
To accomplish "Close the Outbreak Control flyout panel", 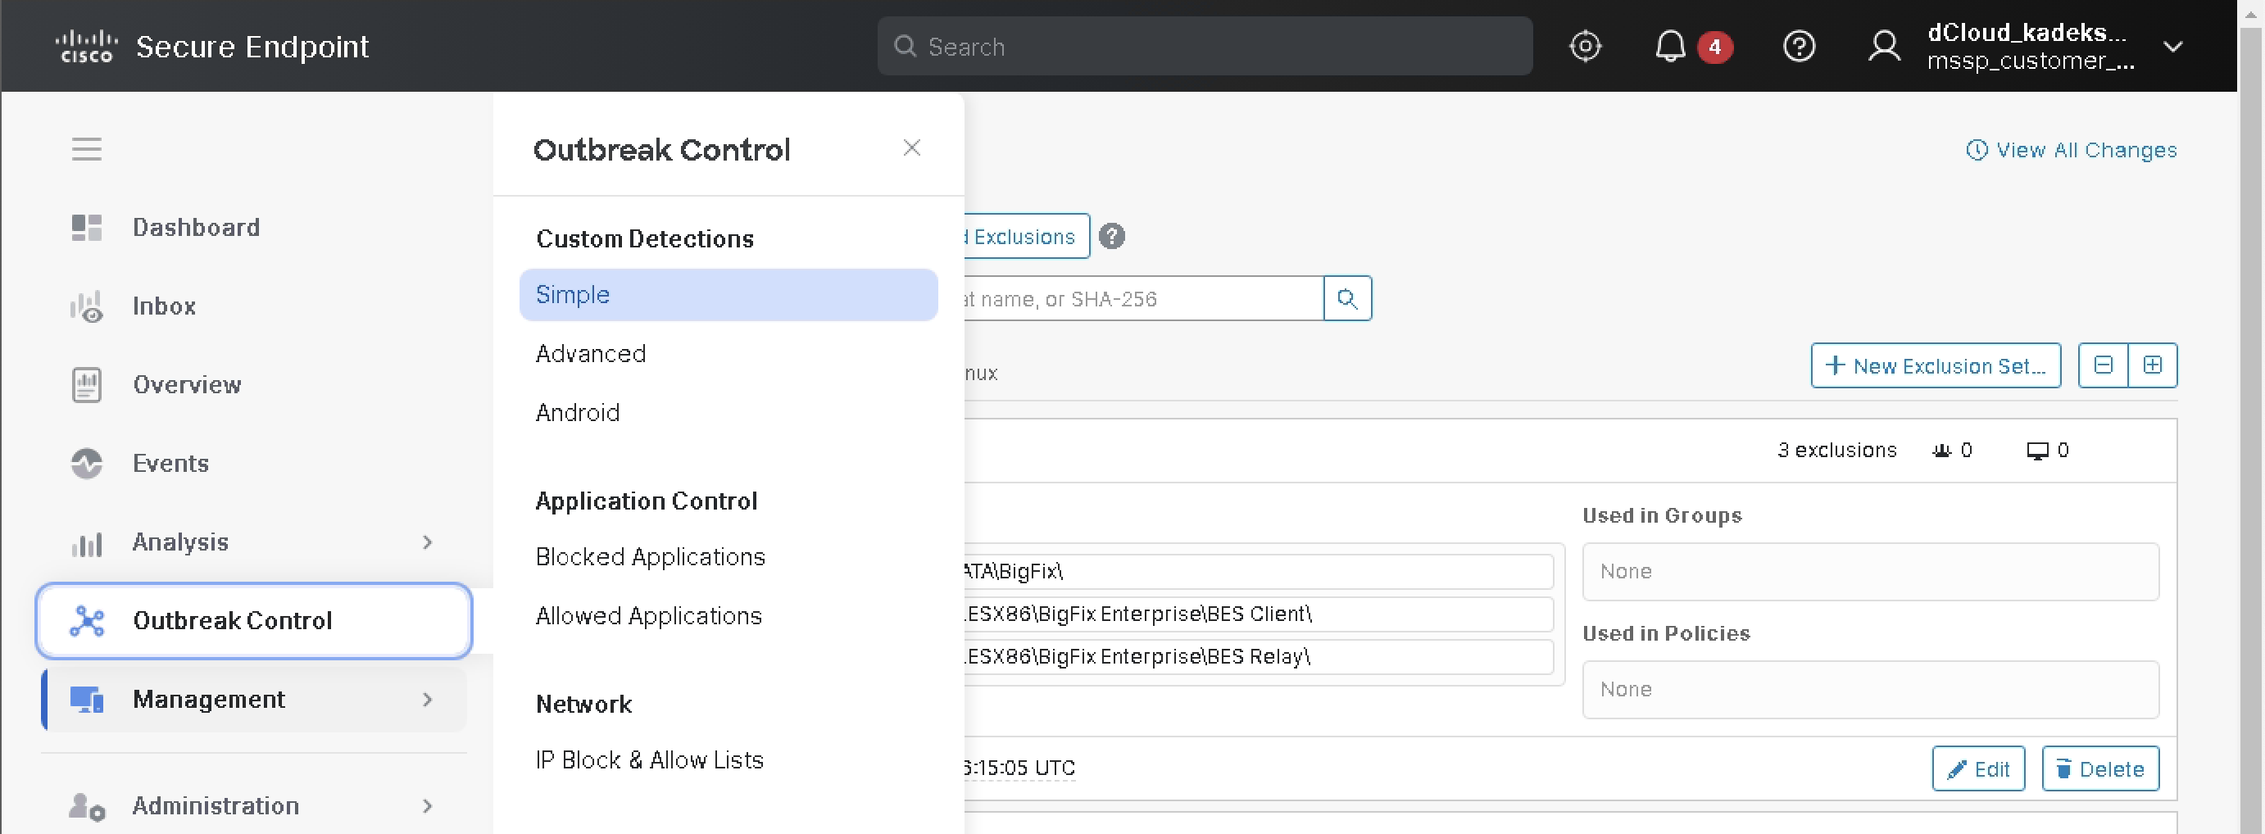I will point(911,147).
